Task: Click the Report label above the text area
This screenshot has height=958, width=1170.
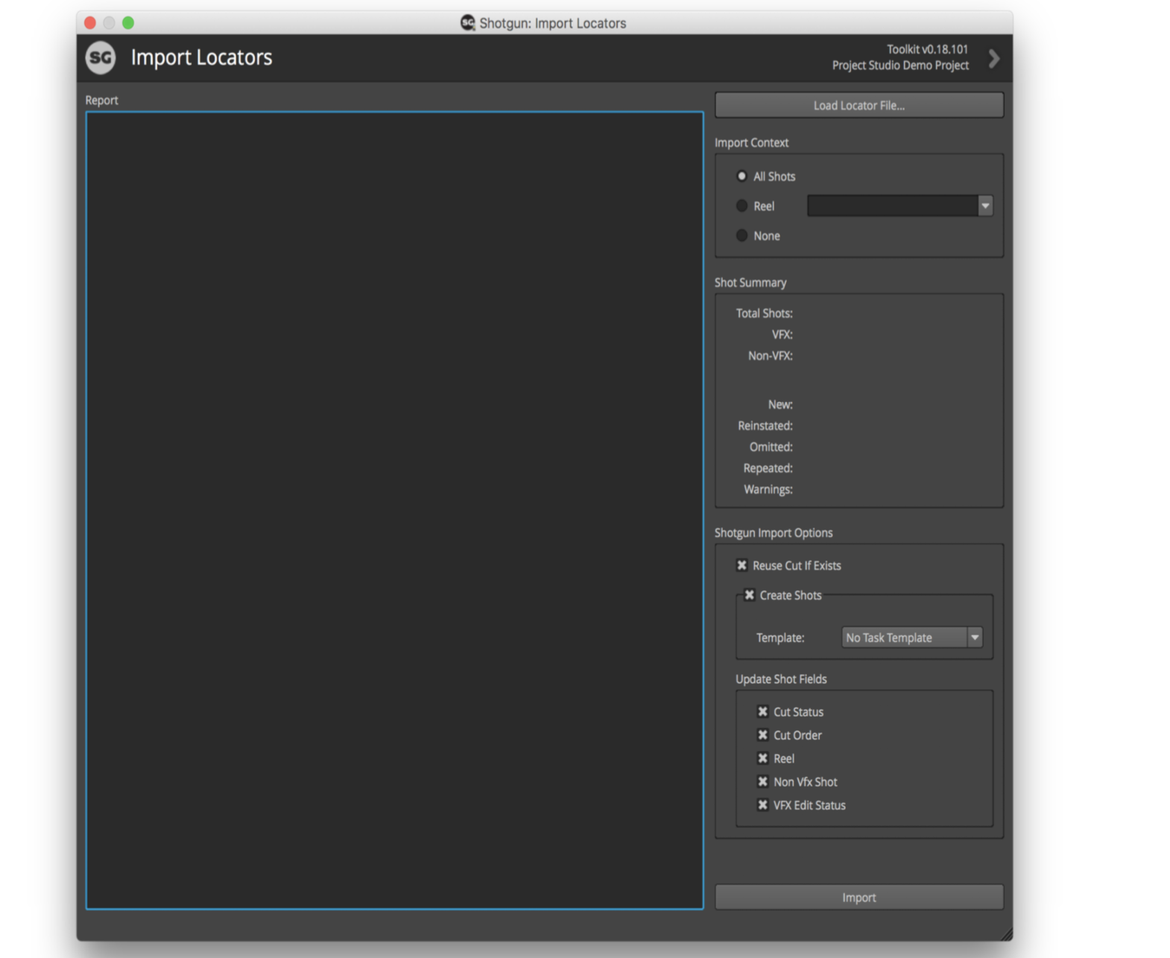Action: coord(101,101)
